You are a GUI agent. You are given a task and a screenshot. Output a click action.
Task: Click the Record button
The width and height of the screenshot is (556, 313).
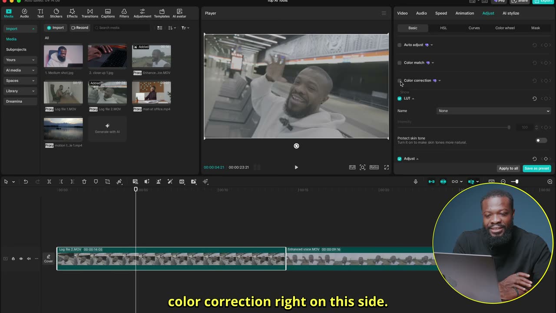click(x=79, y=28)
